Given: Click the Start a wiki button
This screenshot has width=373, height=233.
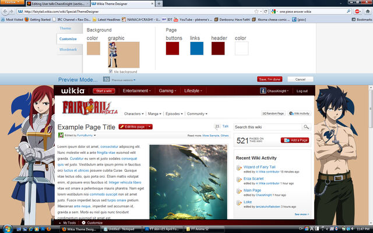Looking at the screenshot, I should (x=104, y=91).
